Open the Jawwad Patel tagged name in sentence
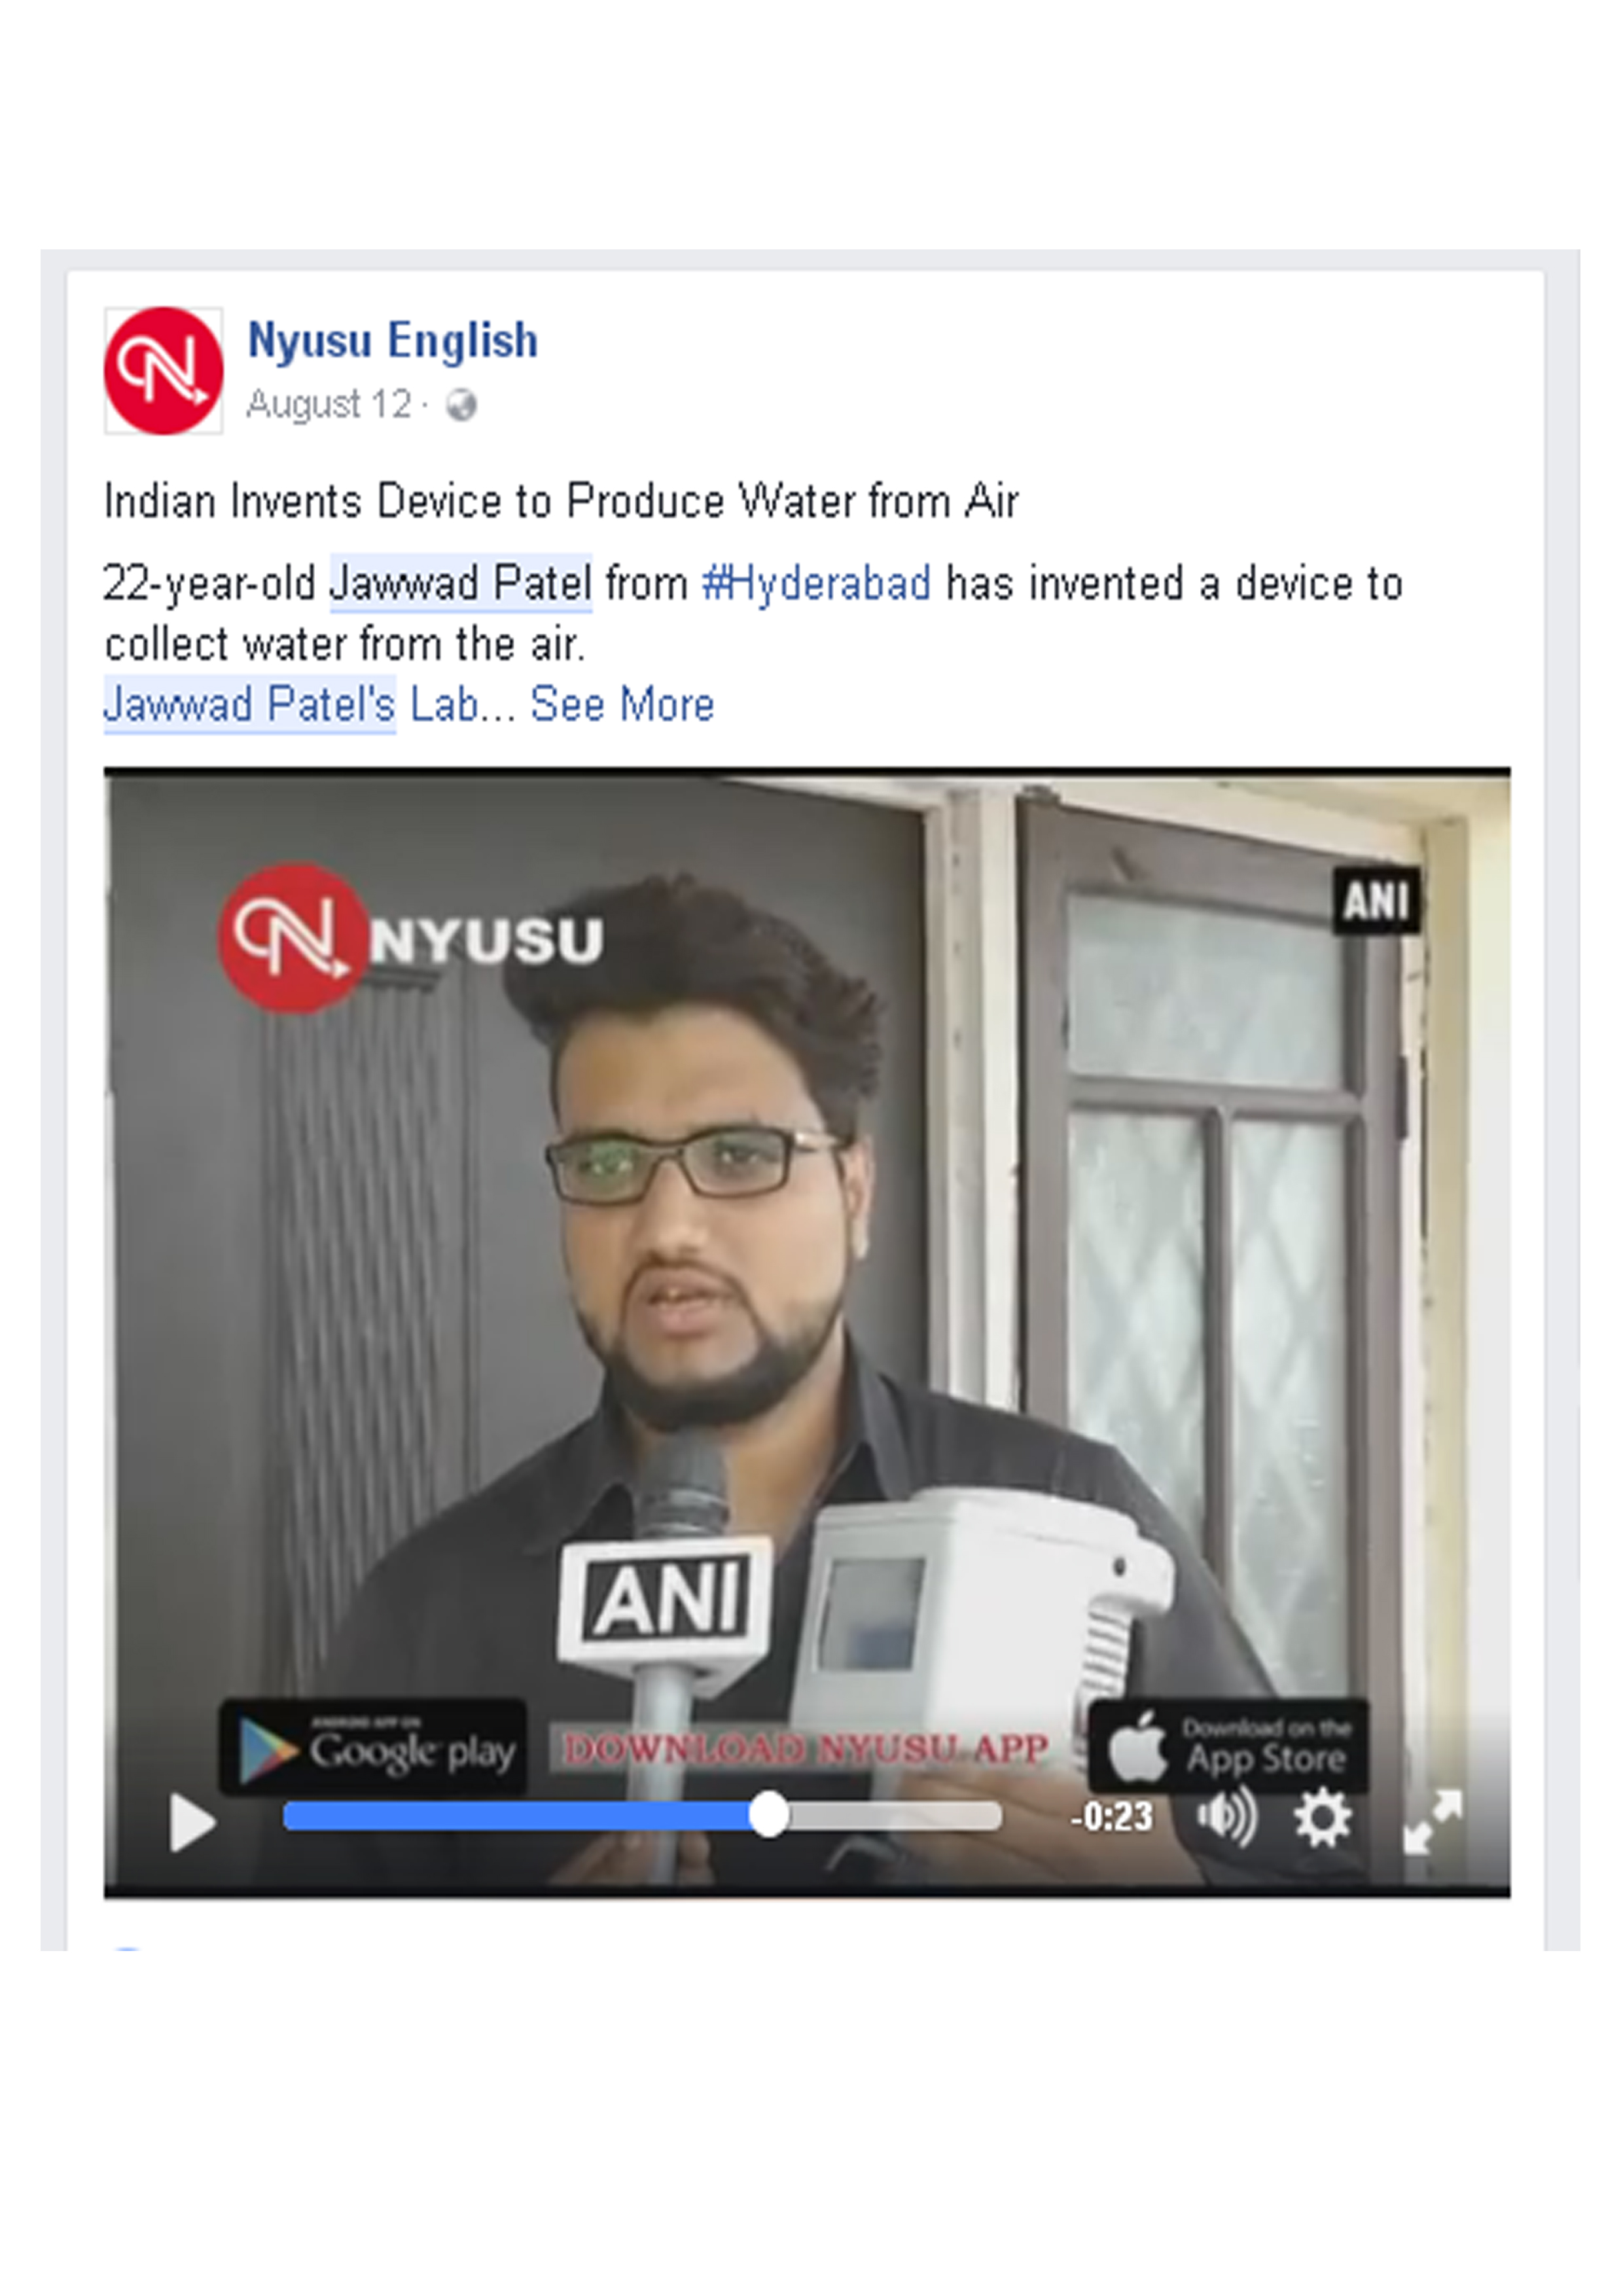 coord(461,583)
